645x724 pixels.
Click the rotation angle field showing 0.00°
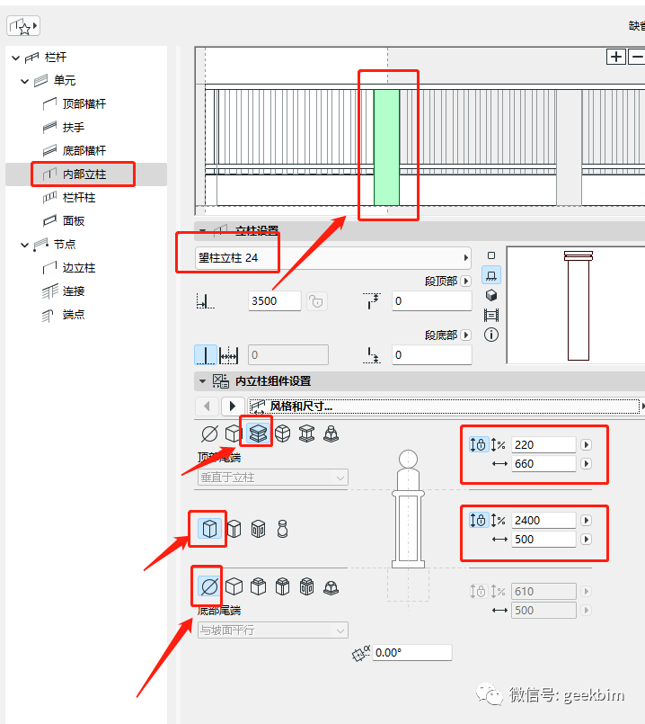[x=411, y=652]
